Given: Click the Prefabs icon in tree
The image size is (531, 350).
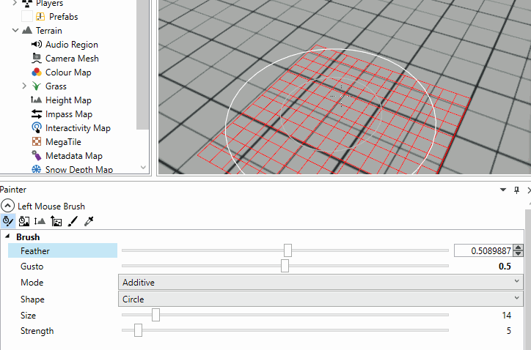Looking at the screenshot, I should pos(40,16).
